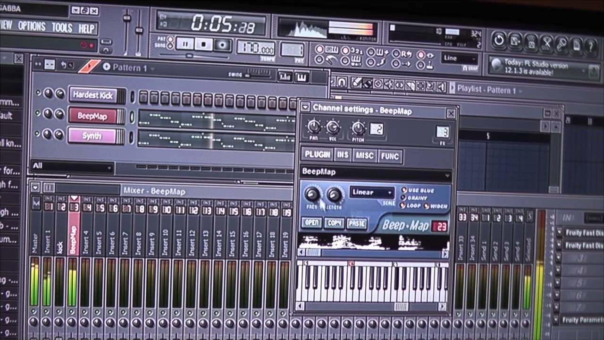
Task: Open the BeepMap plugin preset dropdown
Action: [376, 173]
